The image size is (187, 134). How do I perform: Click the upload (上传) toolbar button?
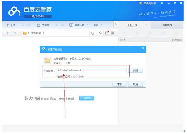tap(11, 25)
